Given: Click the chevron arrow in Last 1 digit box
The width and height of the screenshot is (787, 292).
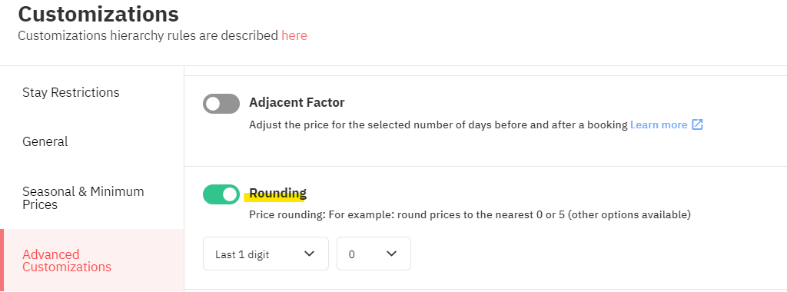Looking at the screenshot, I should click(309, 254).
